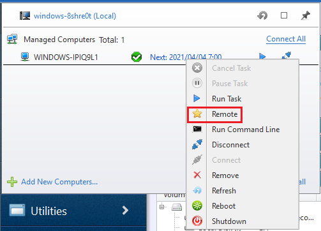Click the Add New Computers... link
321x231 pixels.
click(59, 182)
